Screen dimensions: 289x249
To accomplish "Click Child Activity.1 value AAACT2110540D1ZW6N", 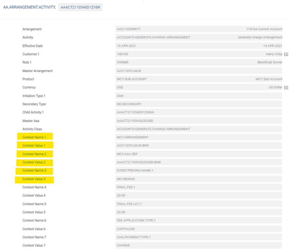I will (x=198, y=112).
